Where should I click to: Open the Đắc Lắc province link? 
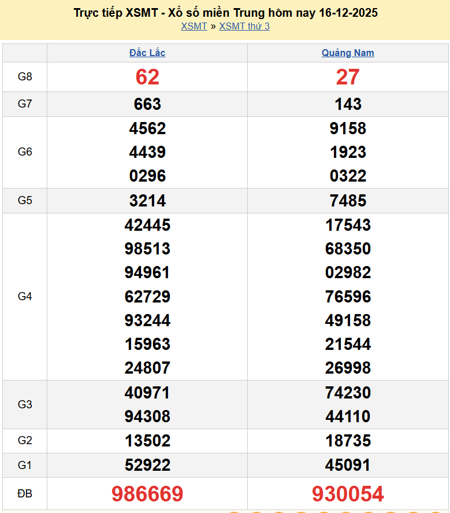pos(147,53)
